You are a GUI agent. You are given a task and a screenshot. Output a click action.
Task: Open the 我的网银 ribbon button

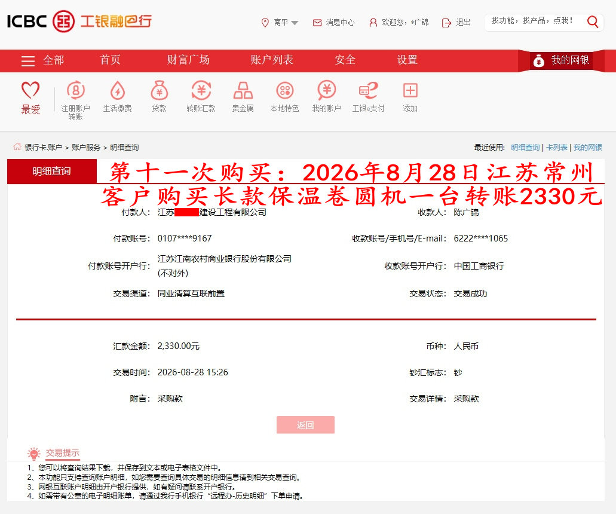[561, 60]
